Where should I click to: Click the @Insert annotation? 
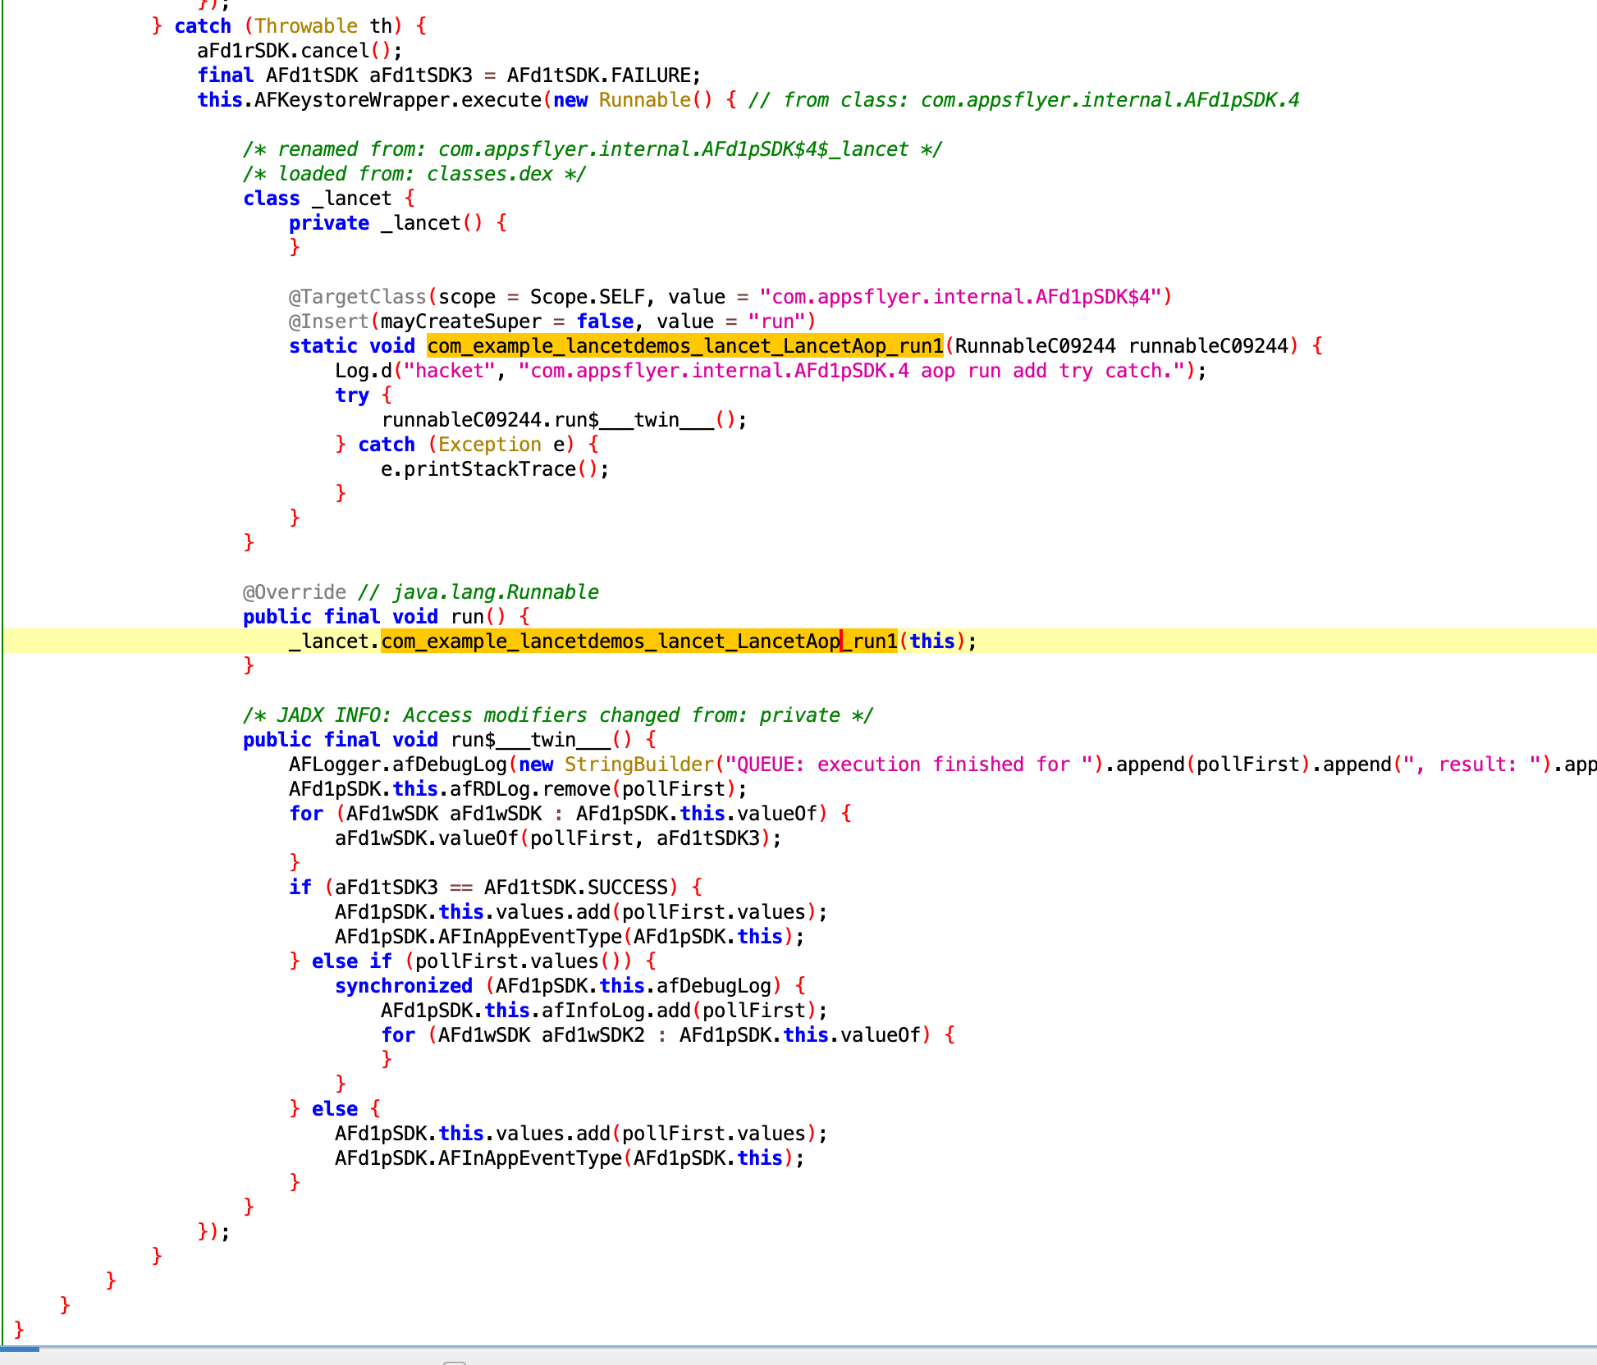coord(328,322)
